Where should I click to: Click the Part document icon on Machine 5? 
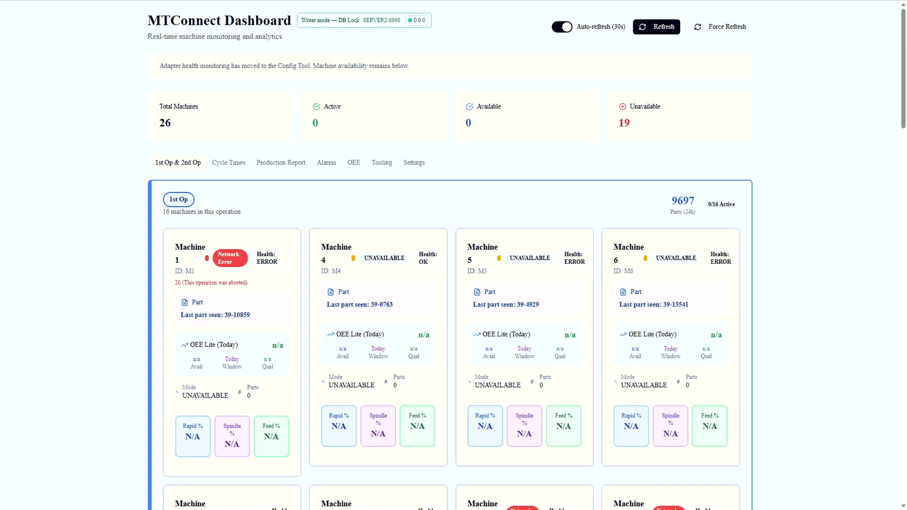tap(477, 292)
